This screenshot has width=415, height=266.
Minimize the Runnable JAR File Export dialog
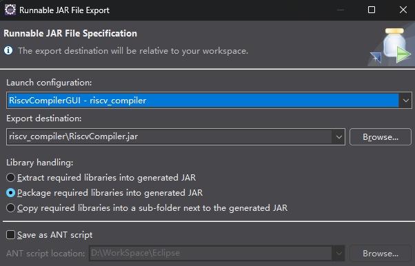[x=341, y=10]
